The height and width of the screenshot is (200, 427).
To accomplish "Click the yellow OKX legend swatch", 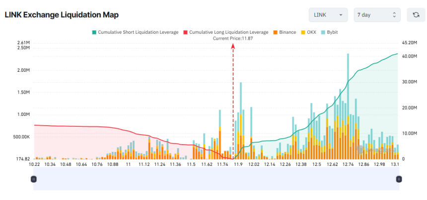I will pyautogui.click(x=302, y=32).
